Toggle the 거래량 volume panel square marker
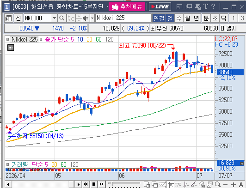This screenshot has width=246, height=188. (7, 164)
